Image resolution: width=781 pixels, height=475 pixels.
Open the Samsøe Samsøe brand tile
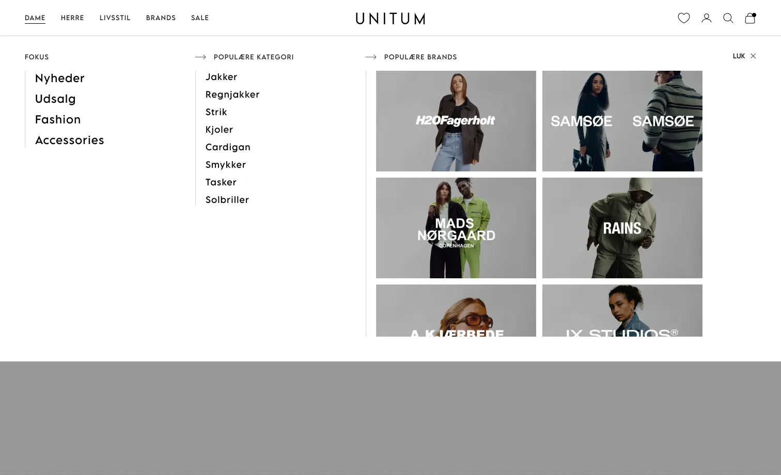click(622, 121)
